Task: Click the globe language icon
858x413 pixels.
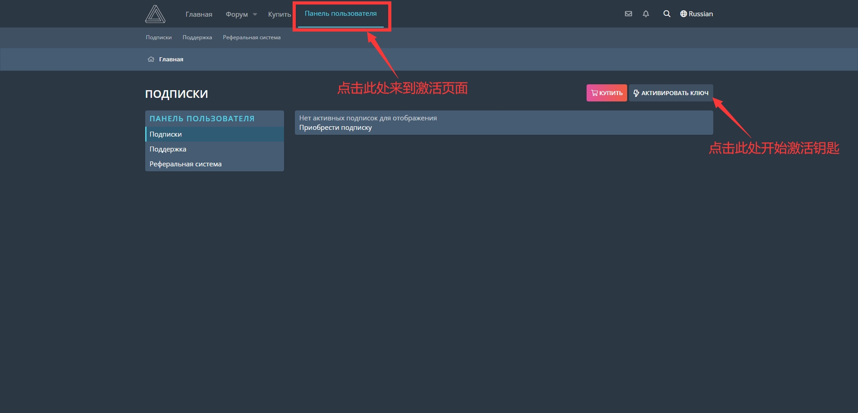Action: coord(684,14)
